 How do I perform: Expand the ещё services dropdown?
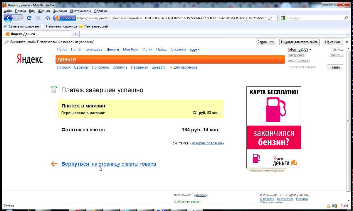tap(195, 50)
